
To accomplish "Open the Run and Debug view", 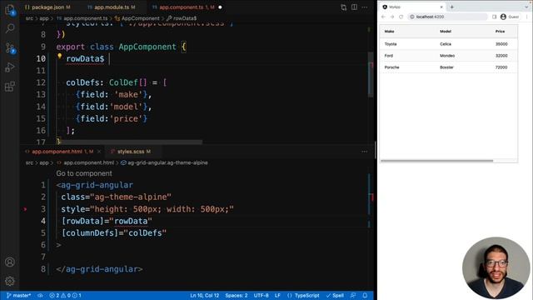I will (x=9, y=67).
